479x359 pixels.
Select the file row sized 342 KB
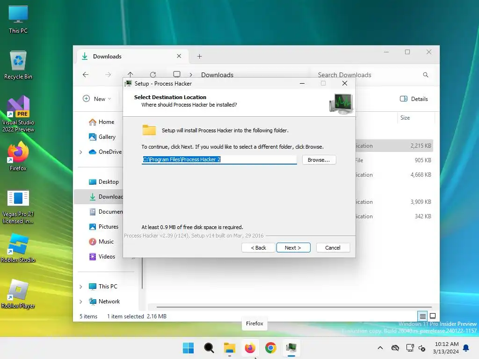[394, 216]
